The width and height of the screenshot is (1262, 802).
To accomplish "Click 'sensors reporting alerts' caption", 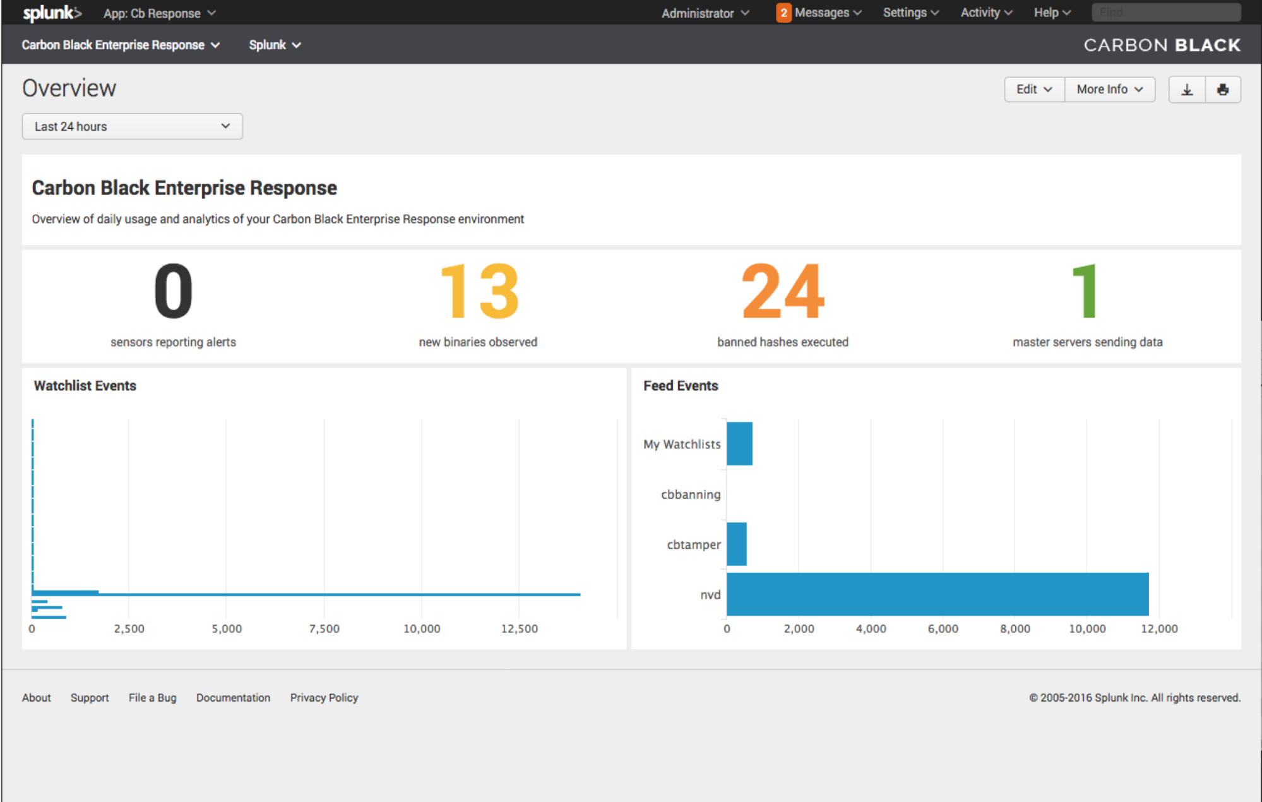I will (x=173, y=342).
